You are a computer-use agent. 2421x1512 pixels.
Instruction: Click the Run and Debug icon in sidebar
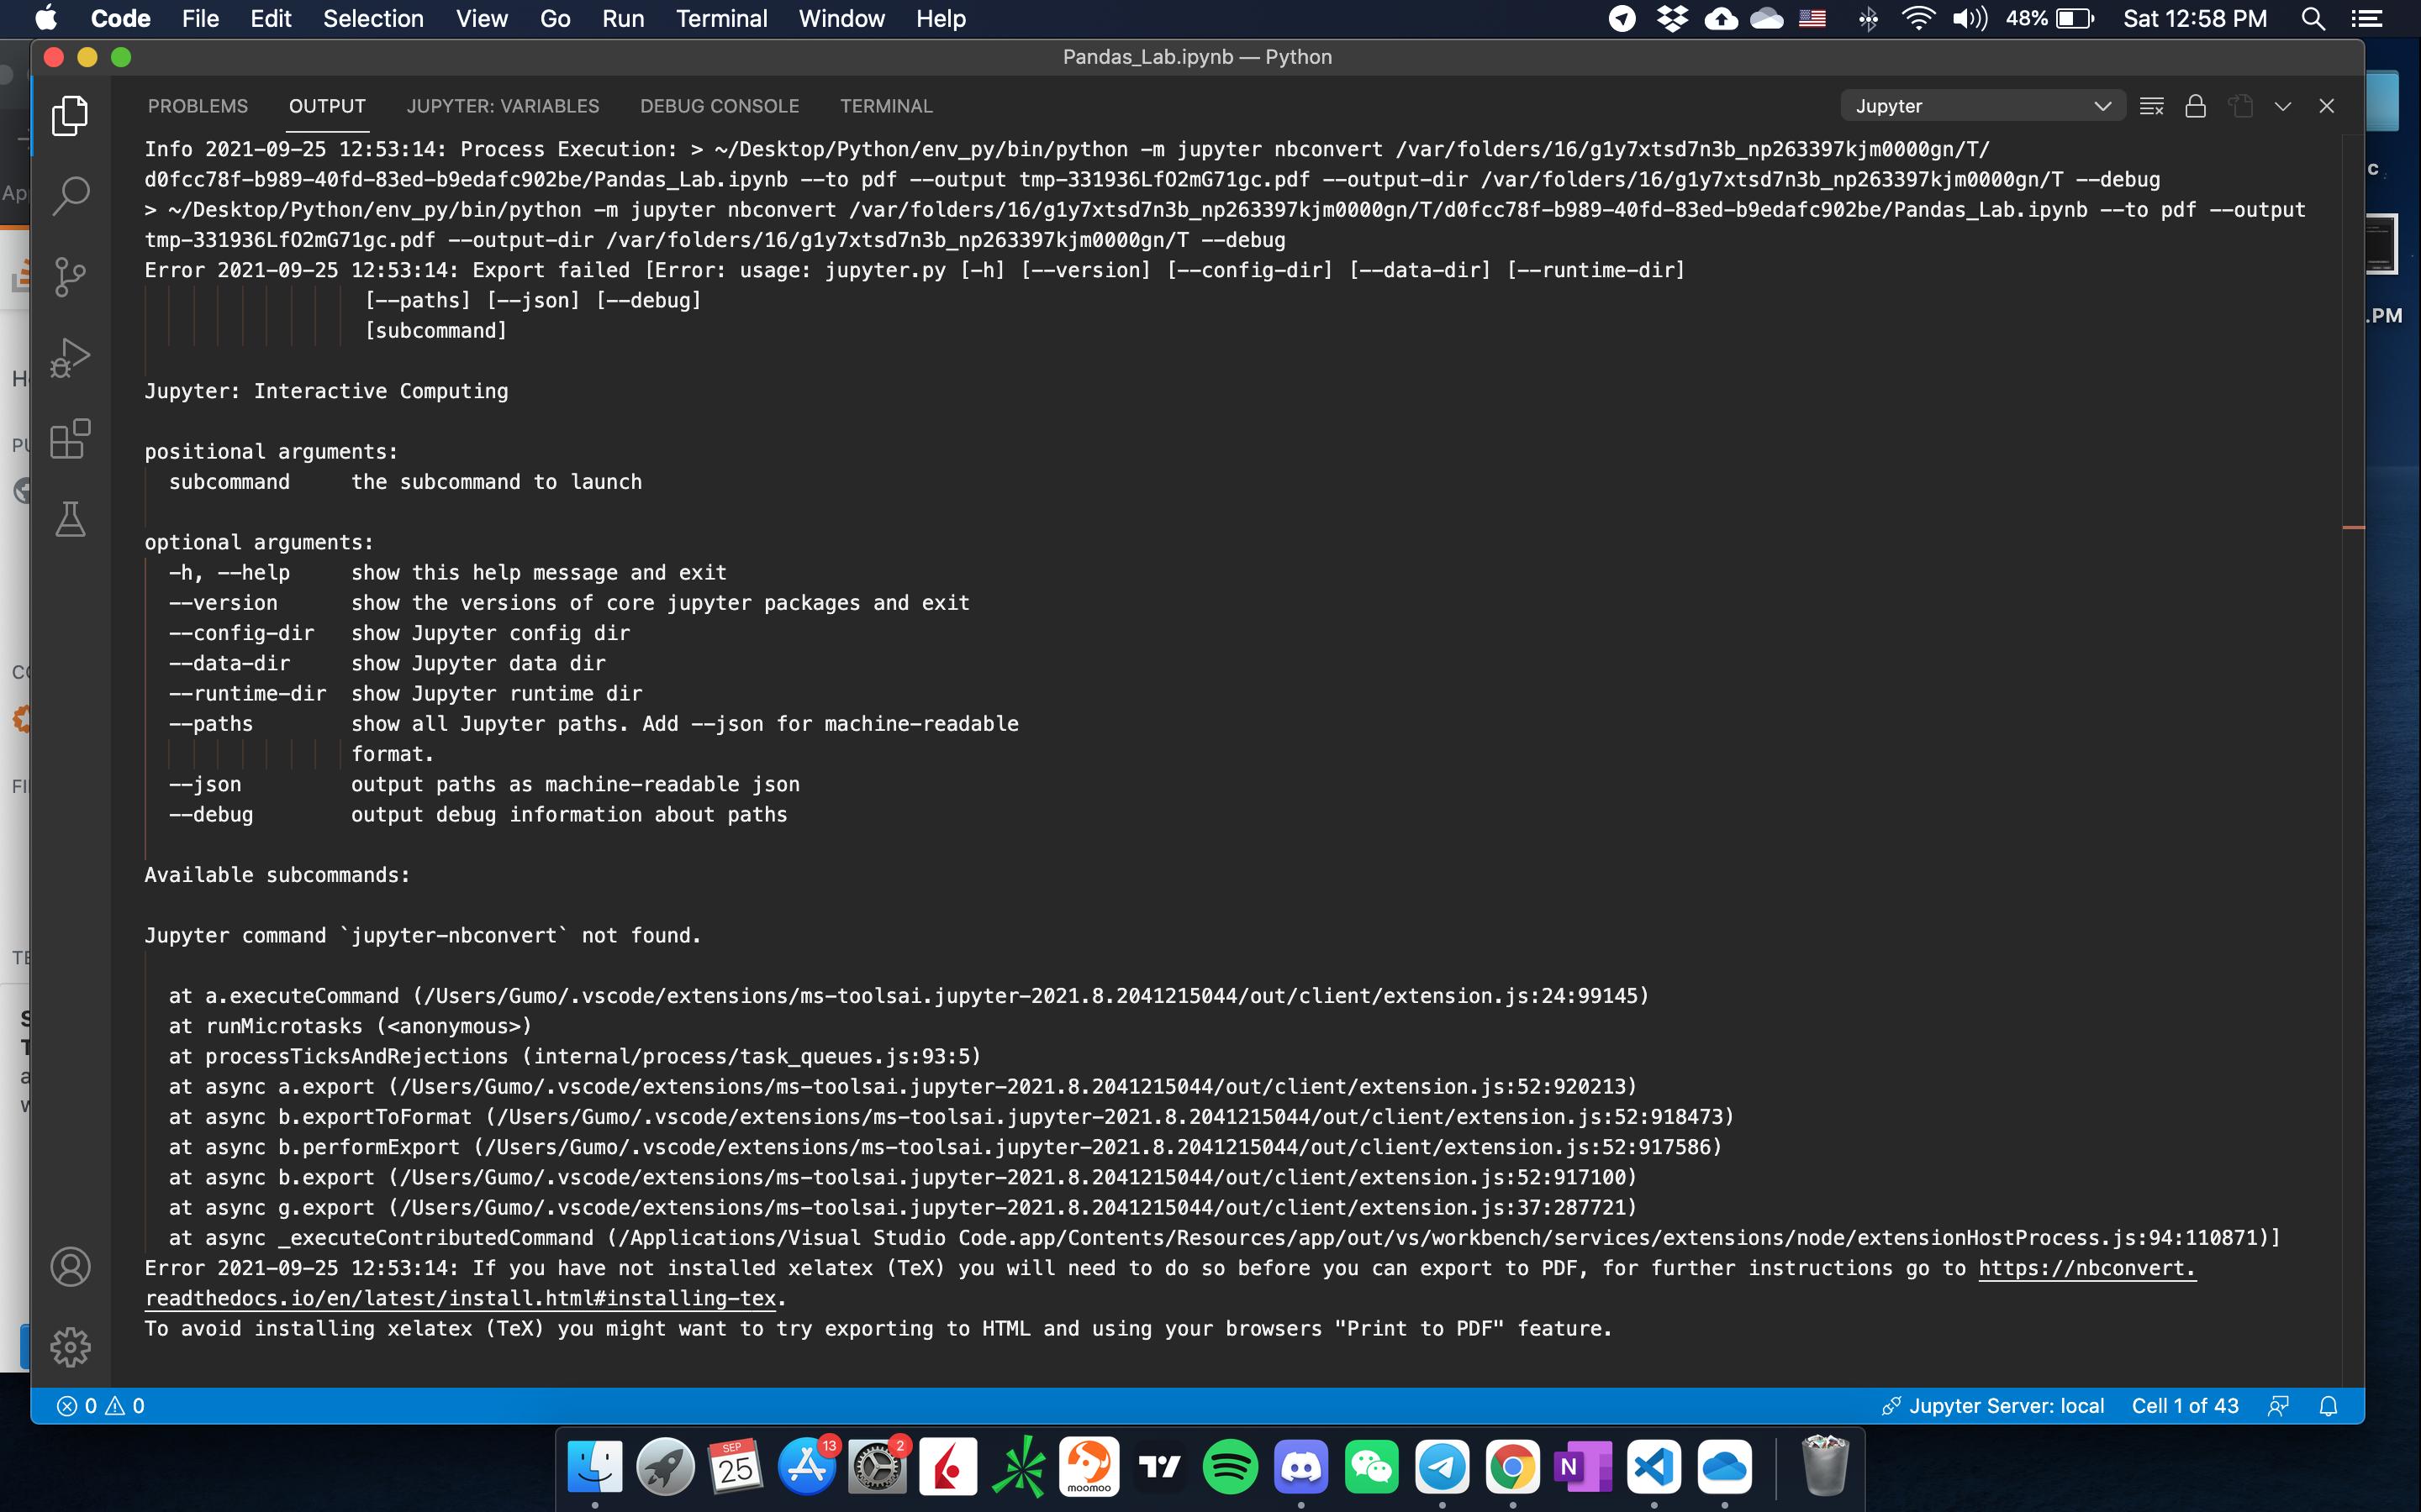(x=71, y=357)
